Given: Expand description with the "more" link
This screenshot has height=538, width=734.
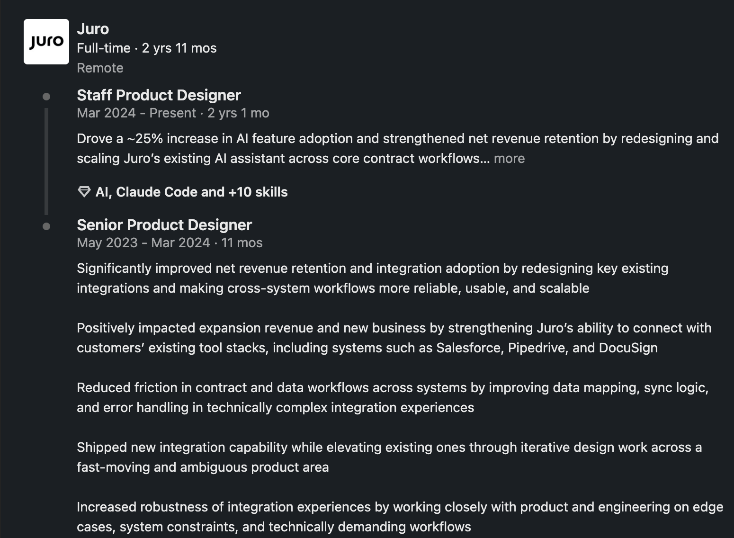Looking at the screenshot, I should pyautogui.click(x=509, y=158).
